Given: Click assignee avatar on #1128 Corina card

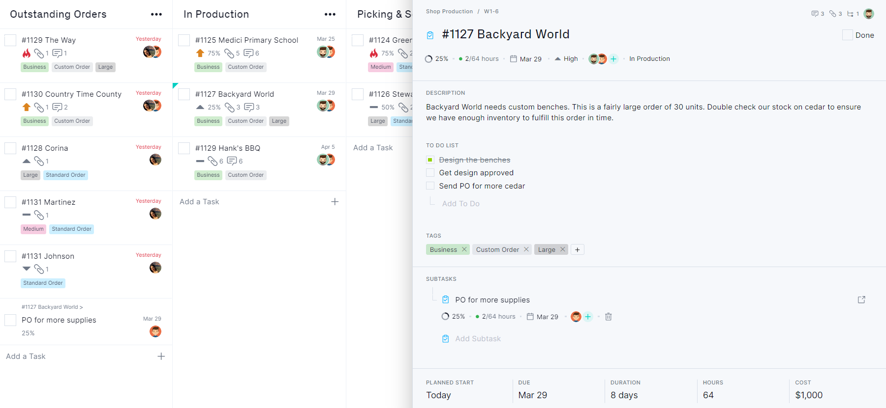Looking at the screenshot, I should (155, 160).
